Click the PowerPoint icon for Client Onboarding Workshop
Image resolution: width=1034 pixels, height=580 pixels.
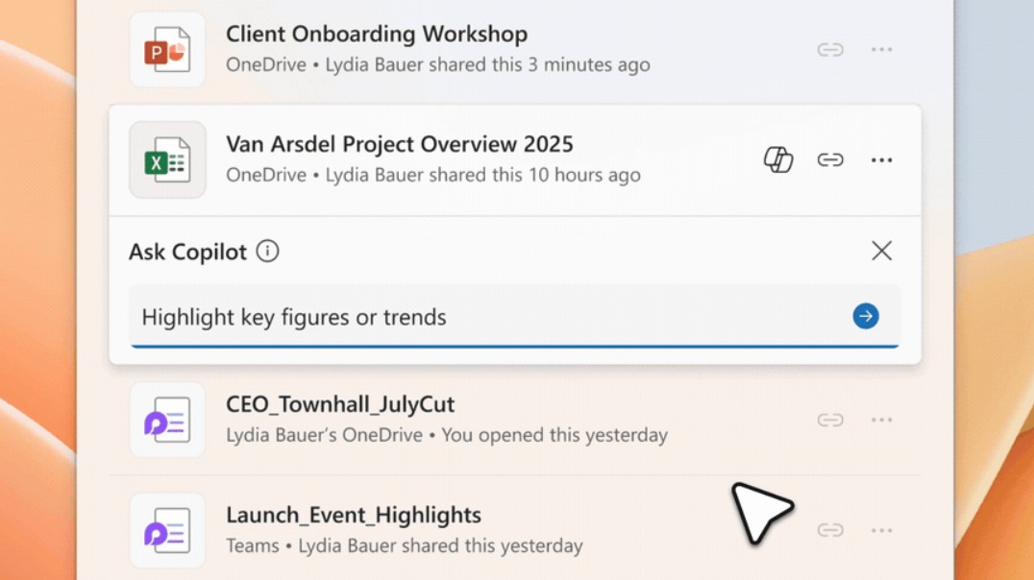tap(167, 50)
